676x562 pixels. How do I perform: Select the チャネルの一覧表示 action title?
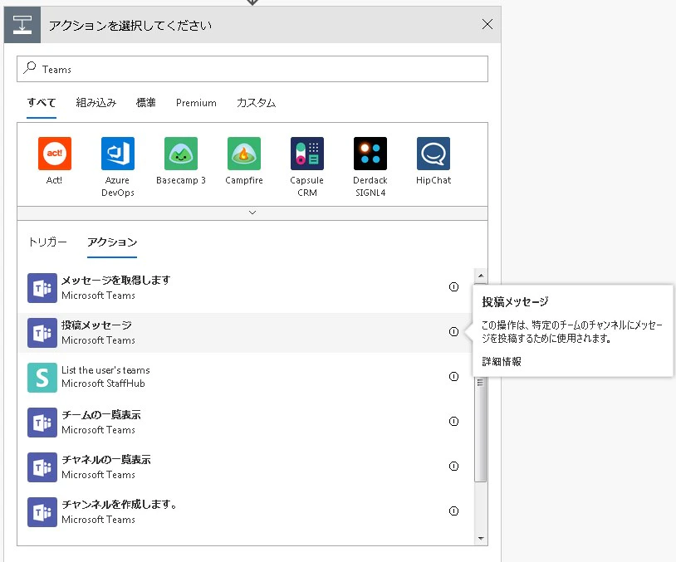(x=106, y=460)
